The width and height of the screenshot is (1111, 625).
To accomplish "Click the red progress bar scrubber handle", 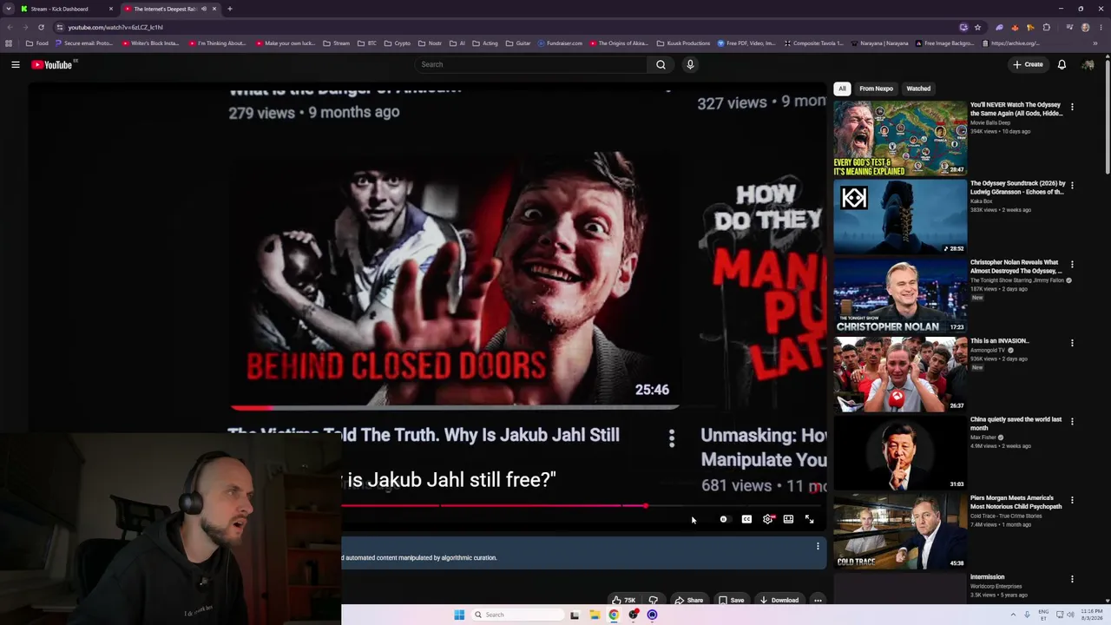I will click(646, 505).
